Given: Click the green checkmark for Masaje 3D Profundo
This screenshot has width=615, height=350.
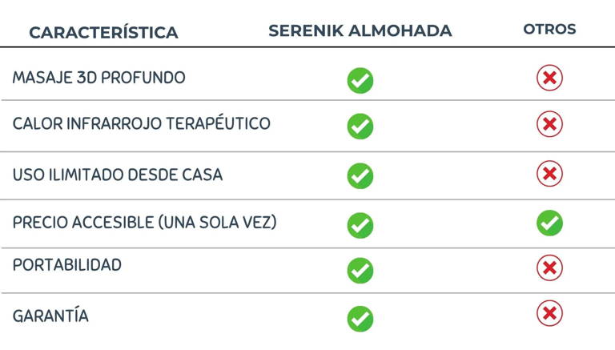Looking at the screenshot, I should (x=360, y=80).
